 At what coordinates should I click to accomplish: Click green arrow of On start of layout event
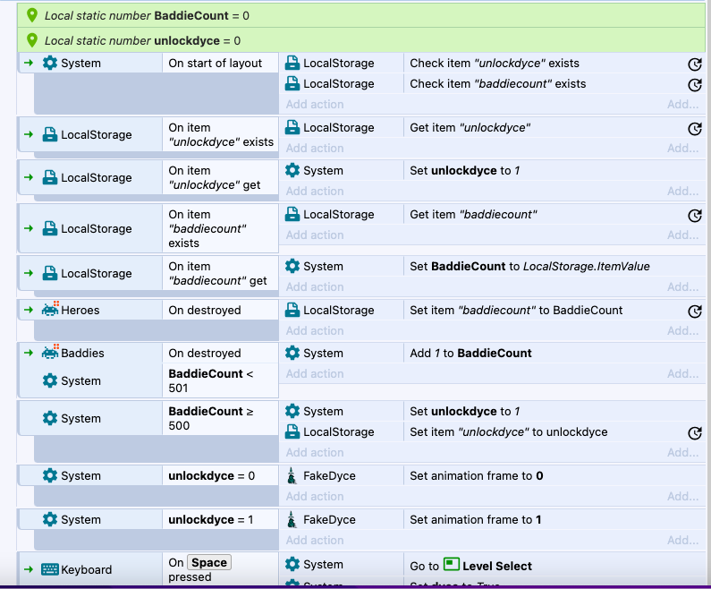(29, 63)
